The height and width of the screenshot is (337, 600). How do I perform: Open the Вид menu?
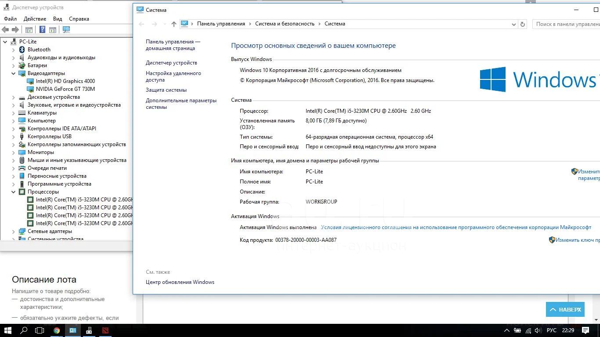(58, 19)
